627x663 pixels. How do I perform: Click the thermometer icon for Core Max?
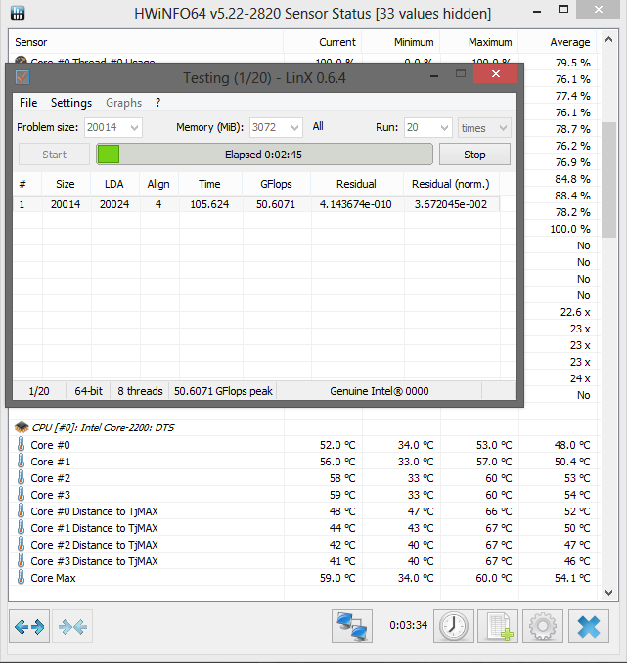[x=21, y=578]
